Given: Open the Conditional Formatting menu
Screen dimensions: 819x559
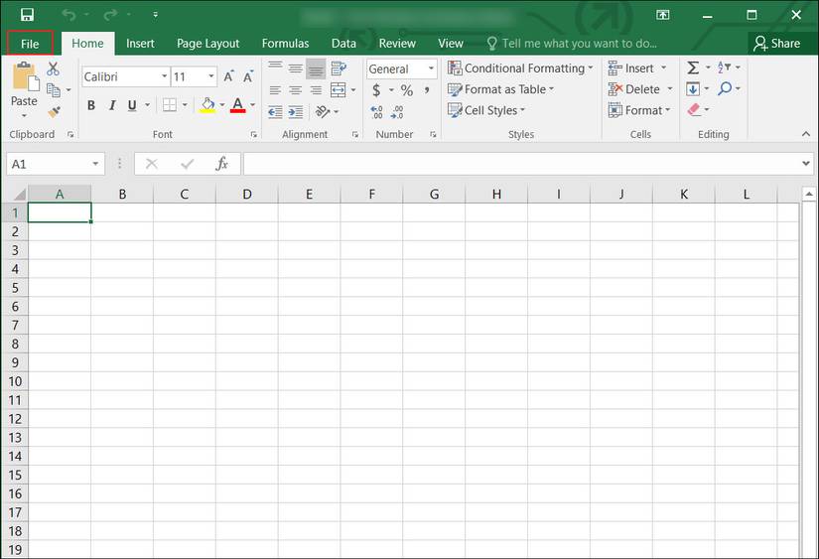Looking at the screenshot, I should click(x=521, y=69).
